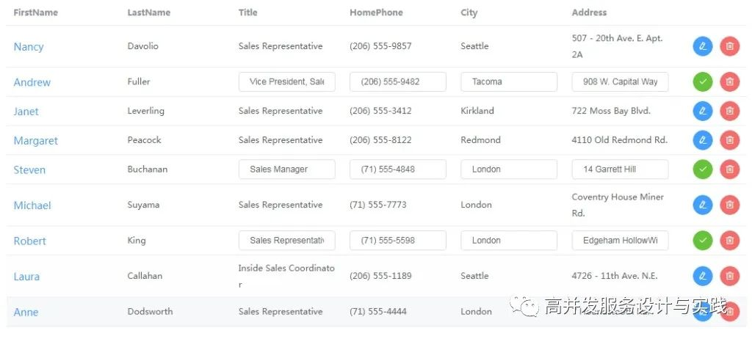Click the Tacoma city input field
752x339 pixels.
pyautogui.click(x=508, y=81)
